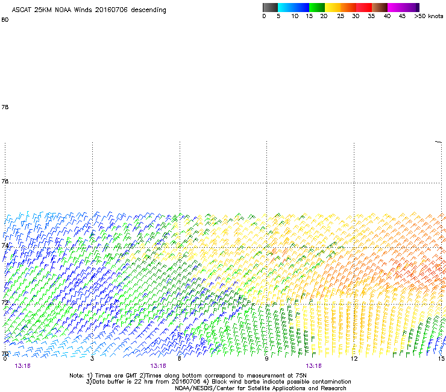Click longitude axis label 9
Image resolution: width=446 pixels, height=392 pixels.
point(266,359)
